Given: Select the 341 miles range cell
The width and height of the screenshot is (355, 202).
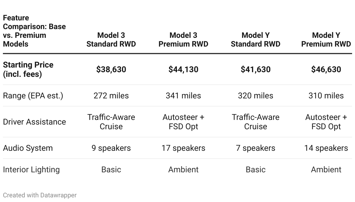Looking at the screenshot, I should click(x=183, y=96).
